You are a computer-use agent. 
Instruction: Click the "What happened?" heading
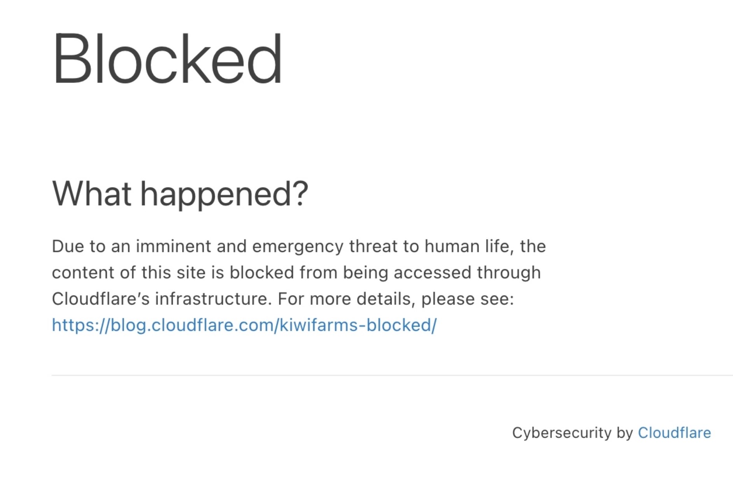click(x=180, y=194)
